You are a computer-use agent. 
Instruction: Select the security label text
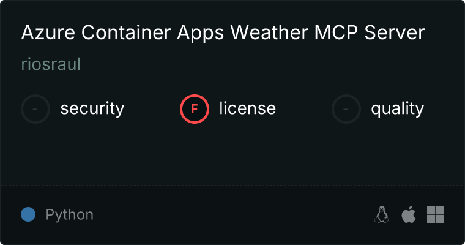[92, 108]
